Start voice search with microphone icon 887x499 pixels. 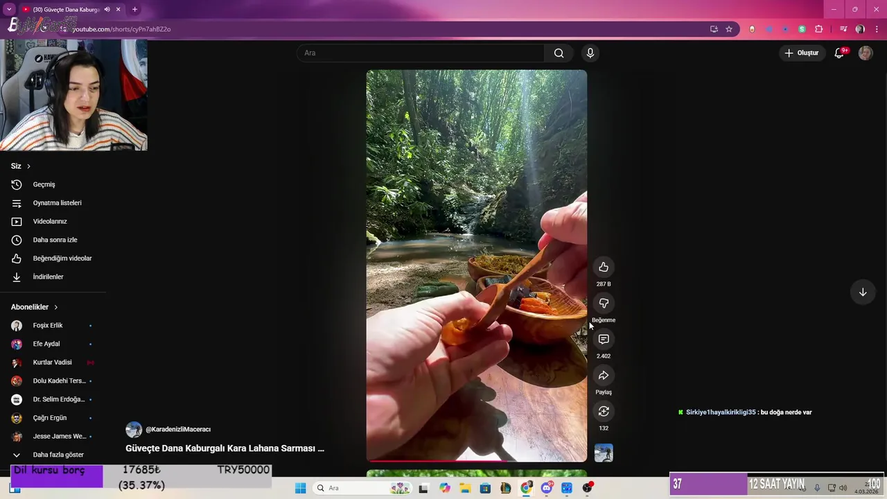[x=590, y=53]
